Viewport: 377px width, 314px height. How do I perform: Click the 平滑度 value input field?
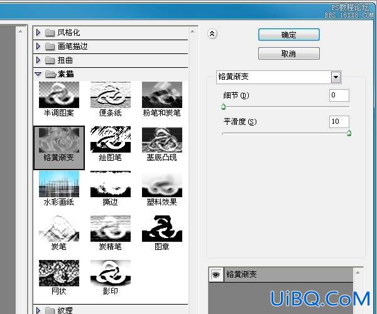339,122
